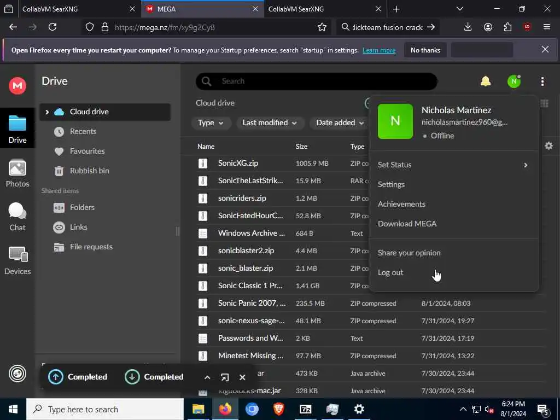Click the green N account avatar
The image size is (560, 420).
tap(514, 81)
